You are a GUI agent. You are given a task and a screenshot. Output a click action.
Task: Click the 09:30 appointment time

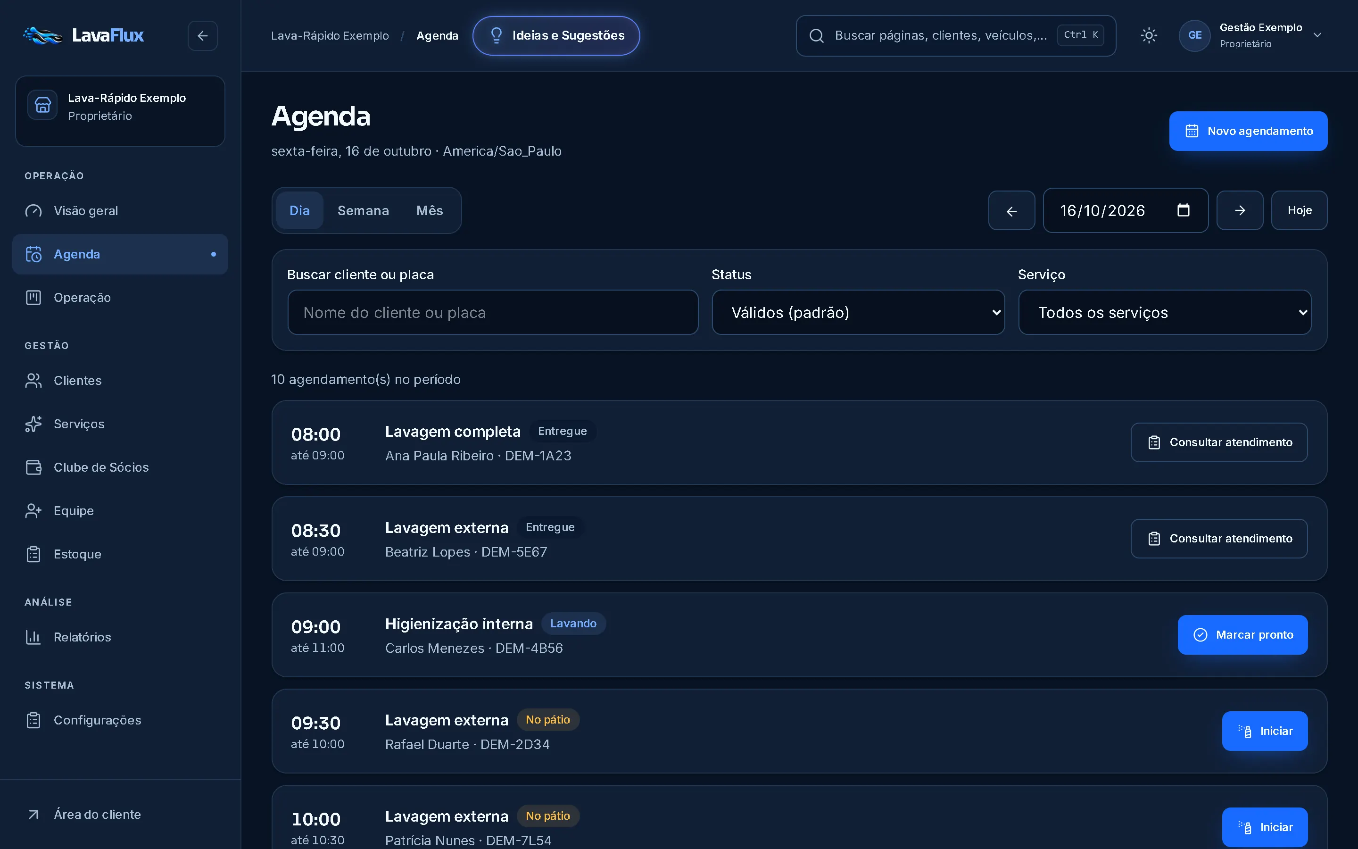[316, 723]
